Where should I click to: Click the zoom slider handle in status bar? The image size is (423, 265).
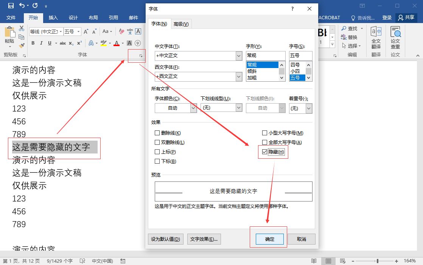(x=378, y=261)
